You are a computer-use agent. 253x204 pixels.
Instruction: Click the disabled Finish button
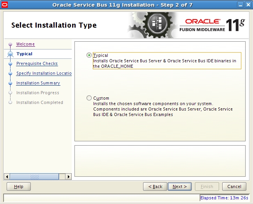pos(207,186)
